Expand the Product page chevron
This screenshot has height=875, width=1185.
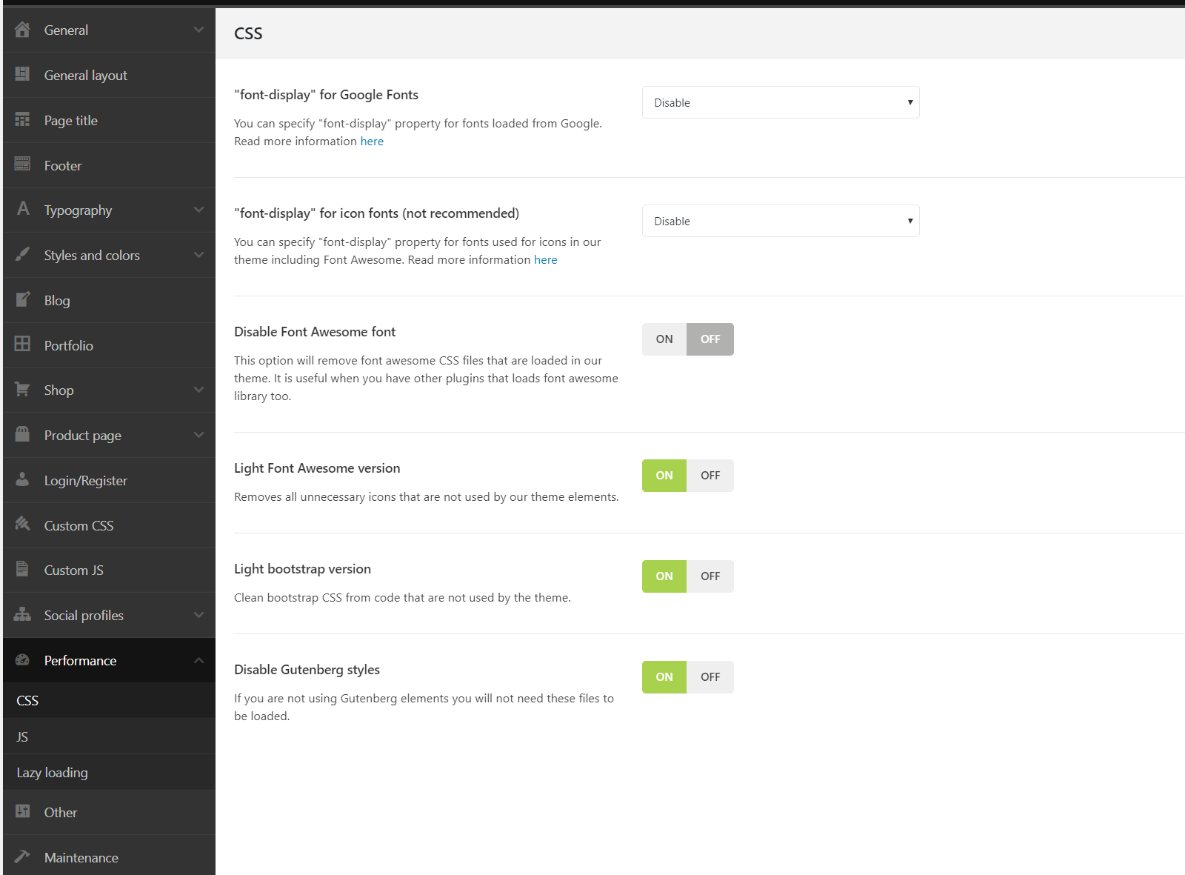[198, 435]
